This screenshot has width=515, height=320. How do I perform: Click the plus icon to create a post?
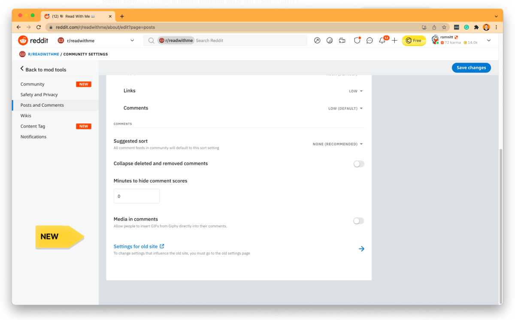coord(394,41)
